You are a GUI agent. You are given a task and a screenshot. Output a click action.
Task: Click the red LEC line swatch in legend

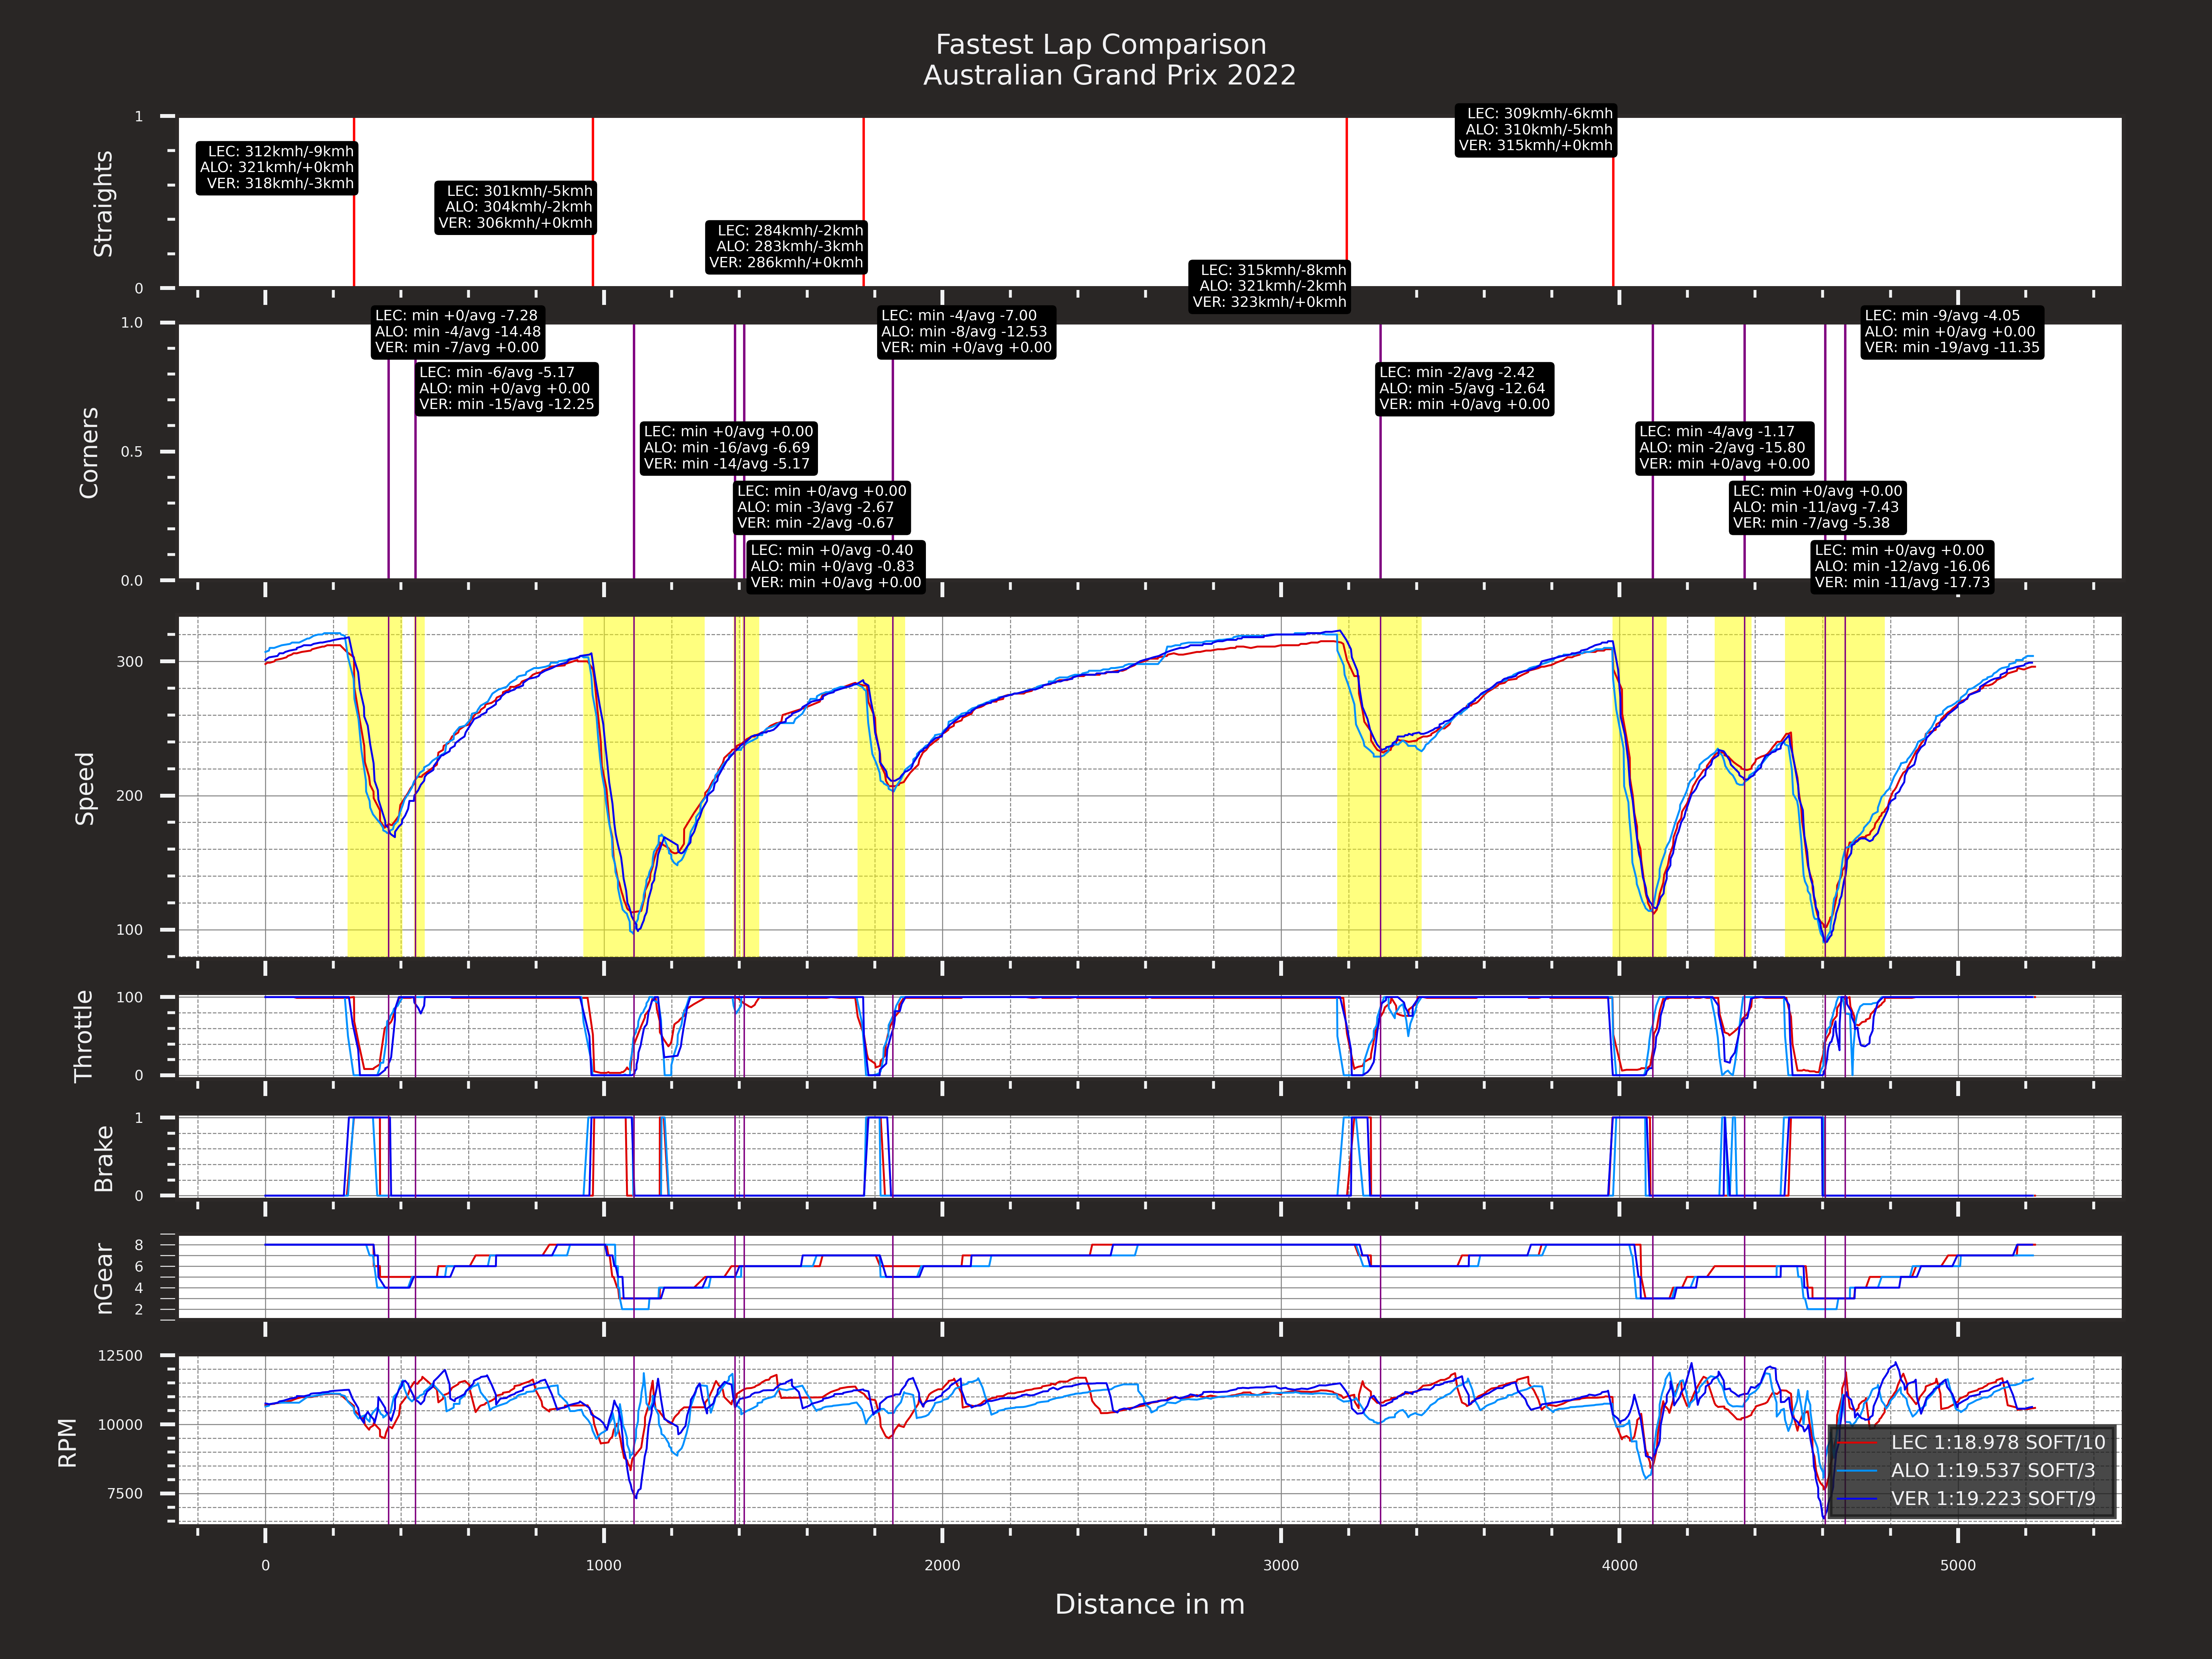pos(1858,1443)
